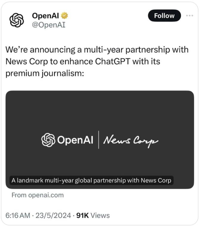Click the 6:16 AM timestamp
Viewport: 200px width, 226px height.
(18, 216)
